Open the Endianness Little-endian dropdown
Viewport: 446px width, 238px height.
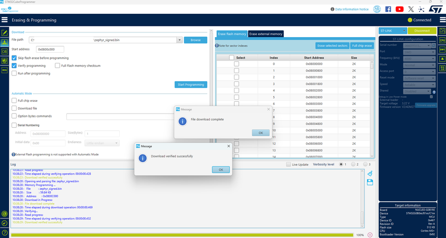[102, 143]
